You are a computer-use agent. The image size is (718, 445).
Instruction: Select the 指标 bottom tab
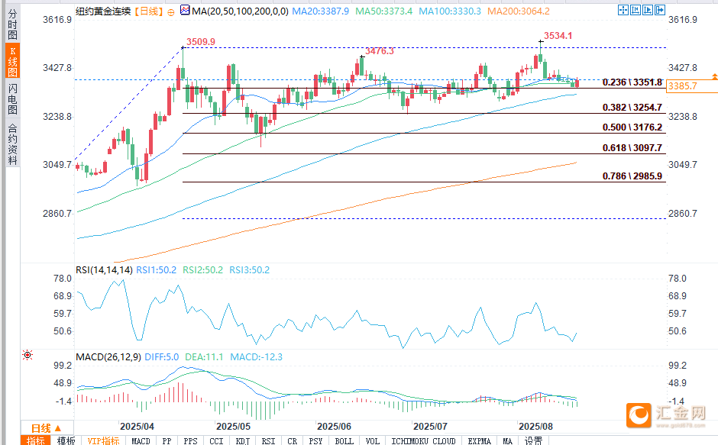pos(36,440)
